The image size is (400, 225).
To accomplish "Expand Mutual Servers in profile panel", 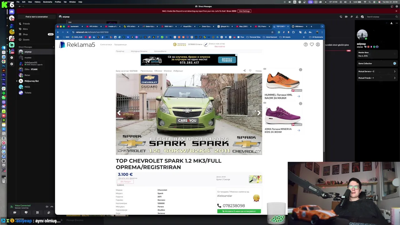I will click(377, 71).
